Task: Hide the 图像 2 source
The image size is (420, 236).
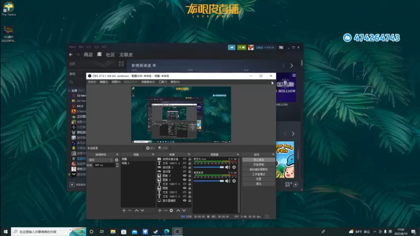Action: [x=185, y=180]
